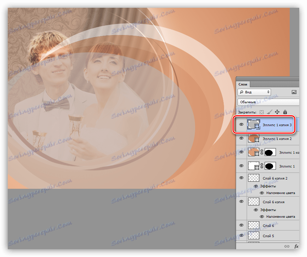Click Наложение цвета under Слой 6 копия
The width and height of the screenshot is (307, 257).
(281, 217)
